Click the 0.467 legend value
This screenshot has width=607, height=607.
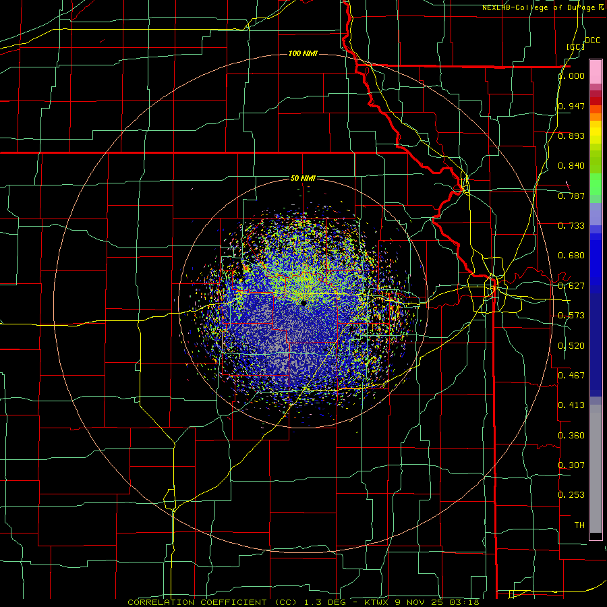click(x=571, y=375)
